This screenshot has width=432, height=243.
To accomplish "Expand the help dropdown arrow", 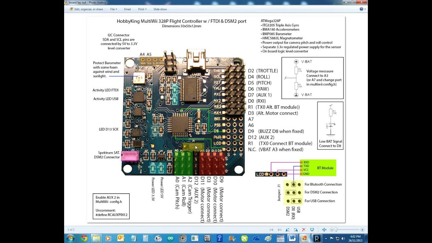I will pyautogui.click(x=365, y=9).
